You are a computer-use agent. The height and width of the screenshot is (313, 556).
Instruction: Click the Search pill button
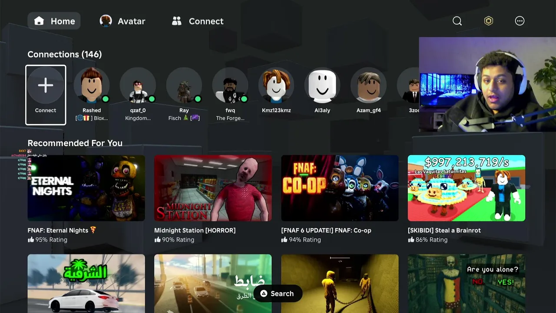tap(278, 293)
